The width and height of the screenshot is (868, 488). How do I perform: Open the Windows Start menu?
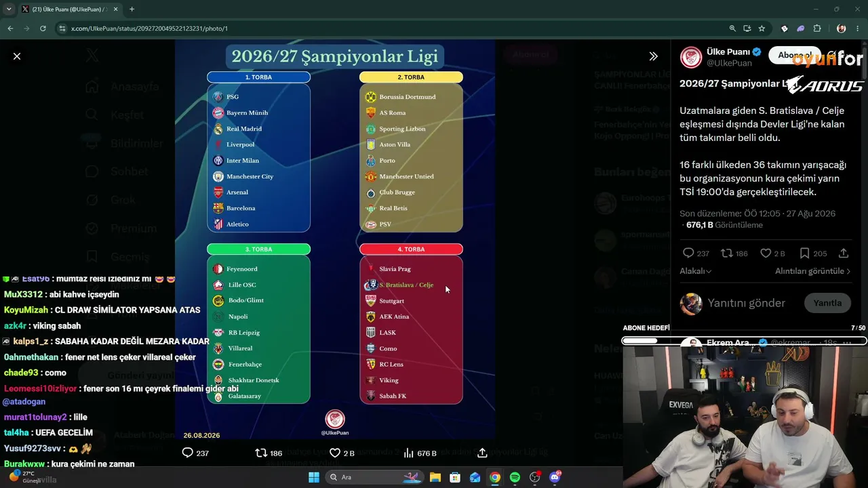314,477
